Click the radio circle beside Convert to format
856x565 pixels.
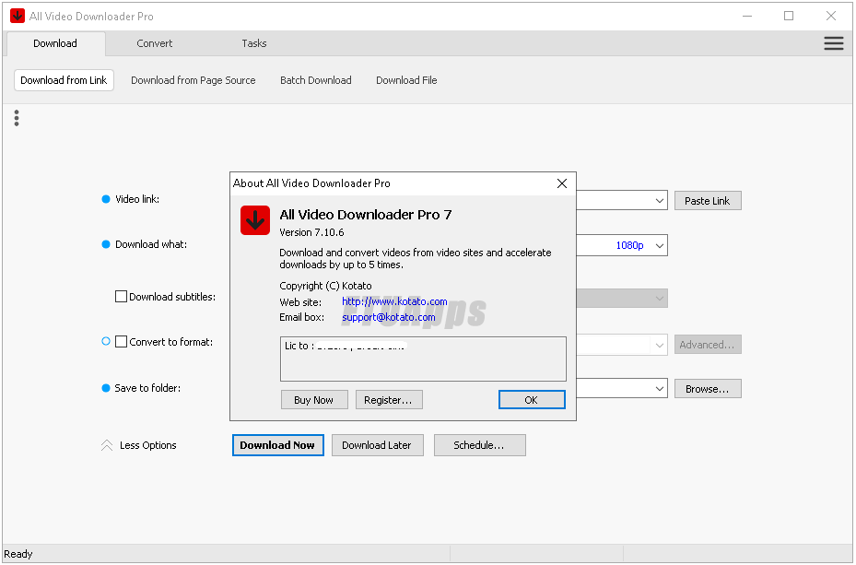(106, 341)
